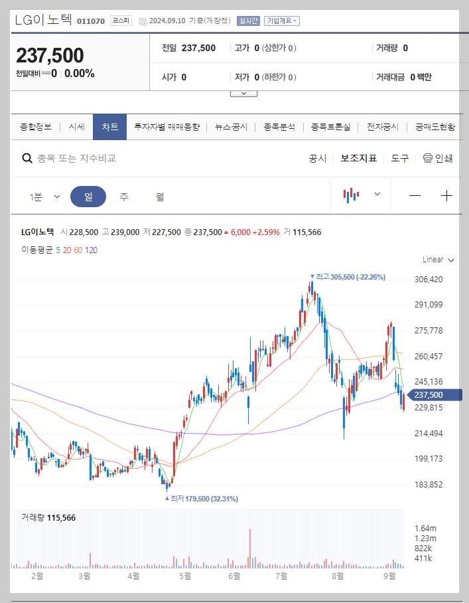
Task: Open the 시세 tab
Action: [x=76, y=127]
